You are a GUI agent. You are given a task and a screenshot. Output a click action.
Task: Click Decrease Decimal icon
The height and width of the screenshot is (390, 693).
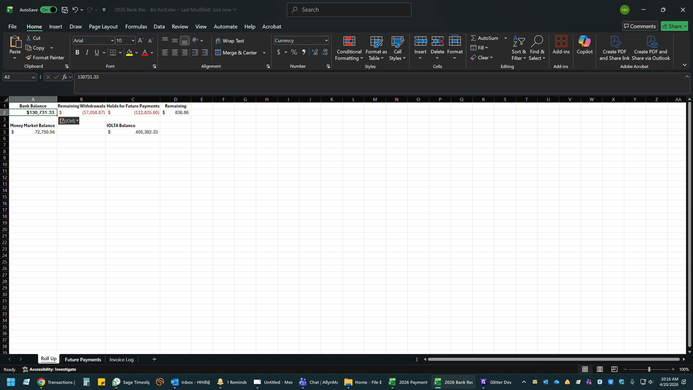[x=325, y=52]
